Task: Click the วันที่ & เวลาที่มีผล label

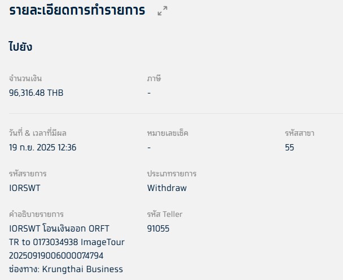Action: [38, 133]
